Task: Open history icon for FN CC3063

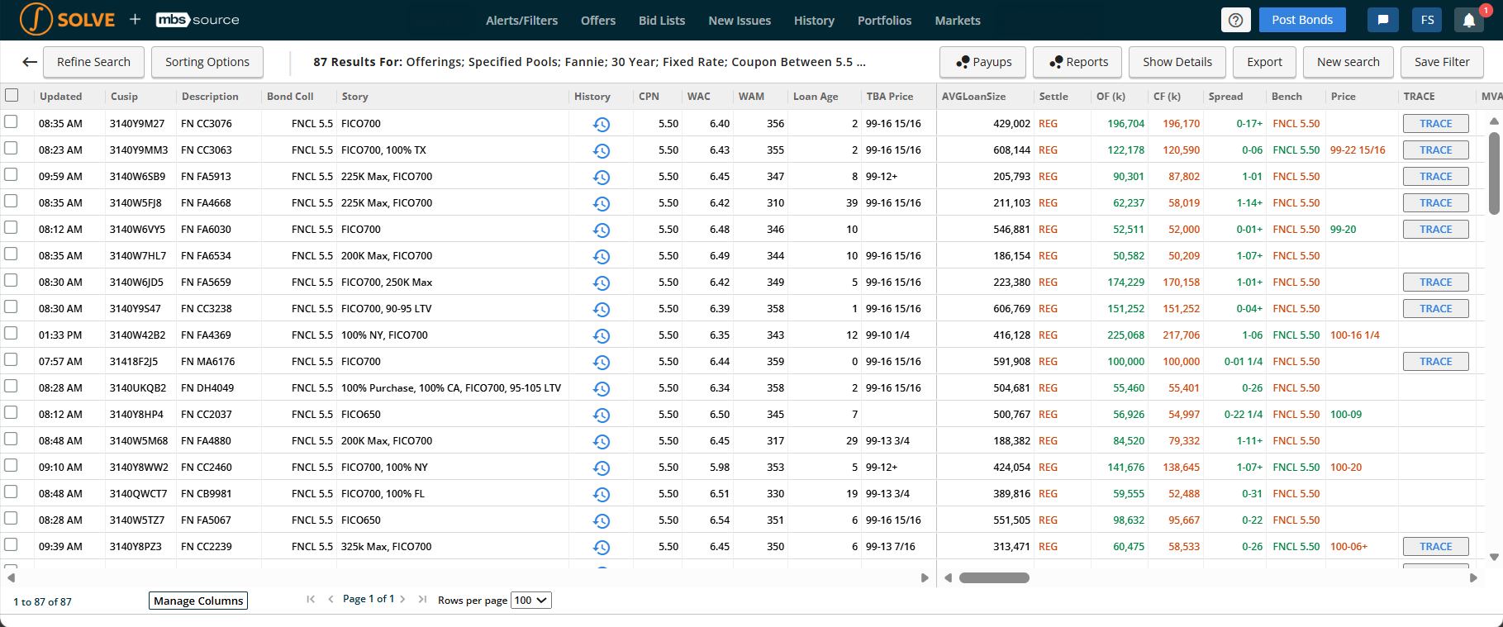Action: (602, 150)
